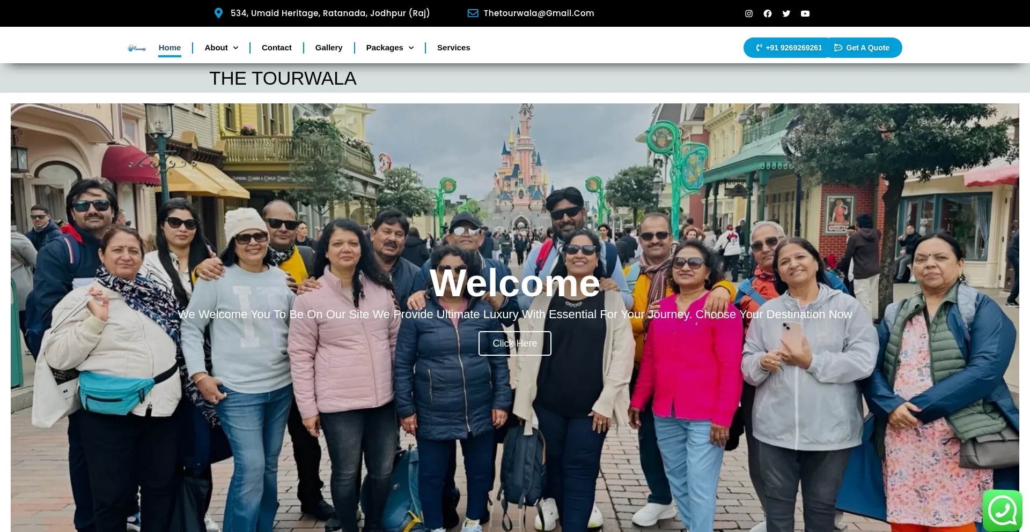Open The Tourwala Instagram page
1030x532 pixels.
pos(748,13)
